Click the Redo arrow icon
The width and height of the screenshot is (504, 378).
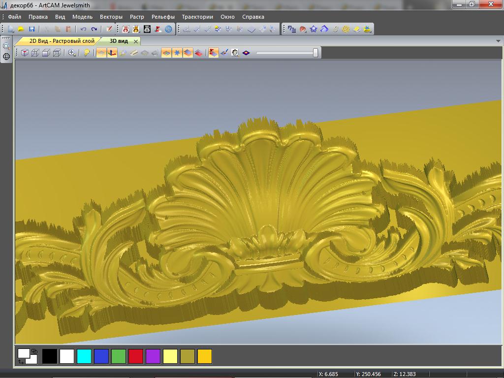(94, 29)
